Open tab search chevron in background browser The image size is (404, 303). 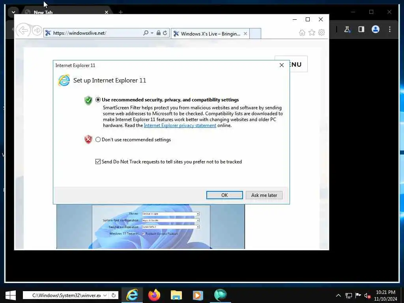click(13, 12)
